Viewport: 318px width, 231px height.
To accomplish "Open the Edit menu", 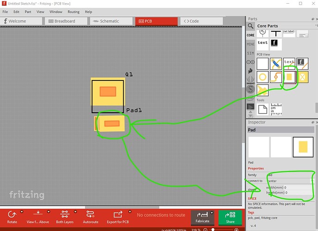I will [x=16, y=12].
